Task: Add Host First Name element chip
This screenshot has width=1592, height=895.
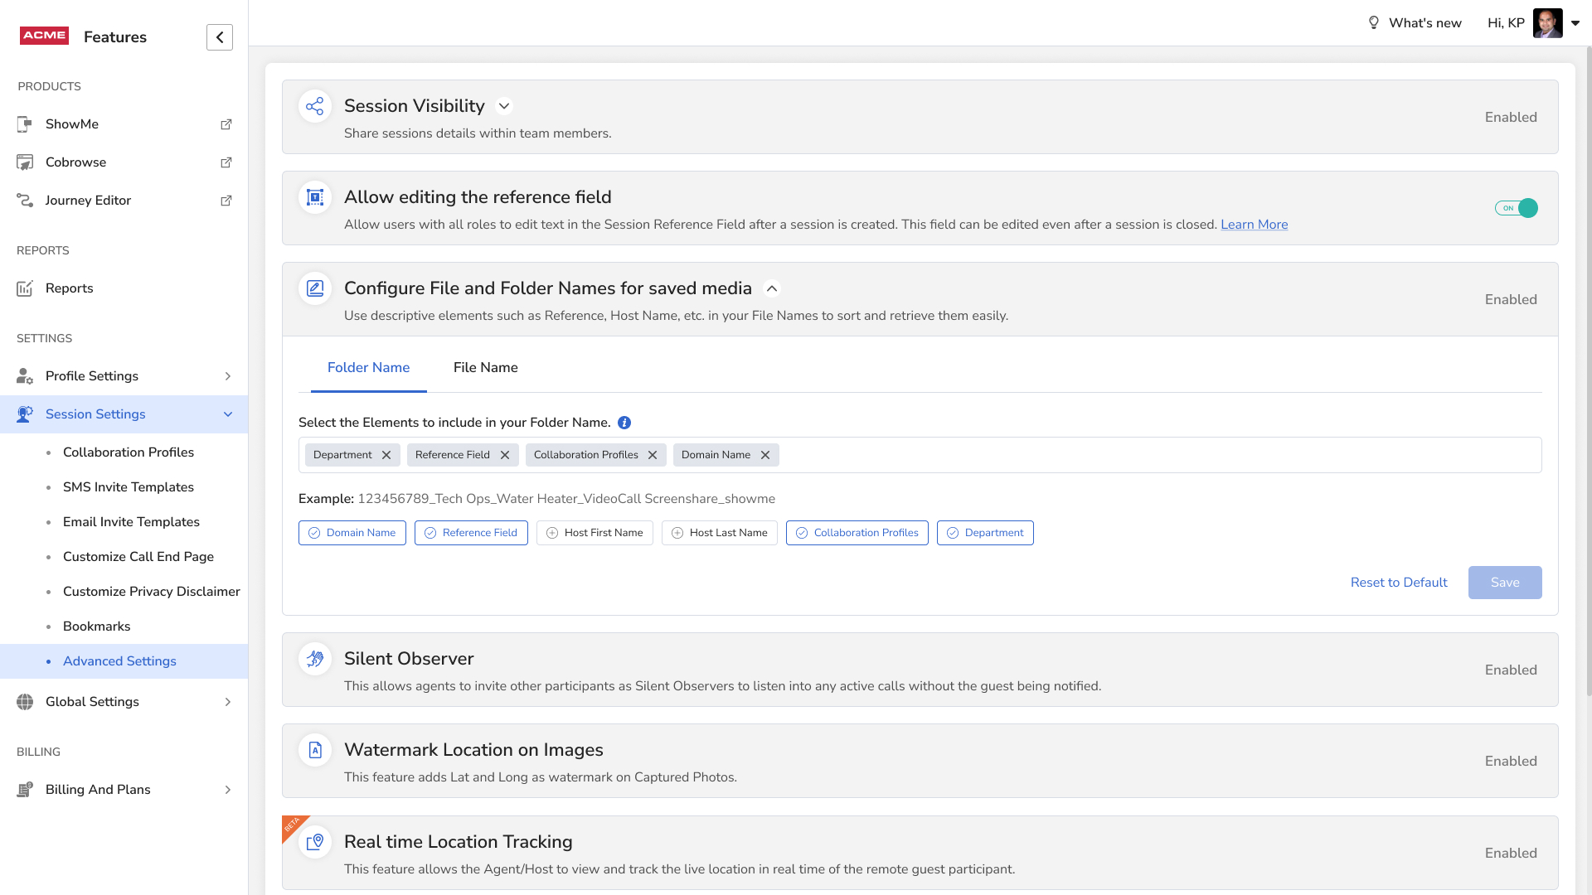Action: click(595, 533)
